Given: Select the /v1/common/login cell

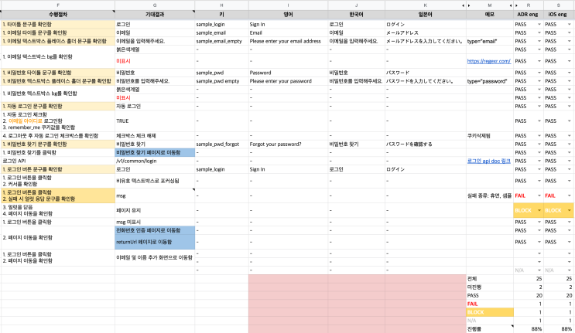Looking at the screenshot, I should [155, 161].
